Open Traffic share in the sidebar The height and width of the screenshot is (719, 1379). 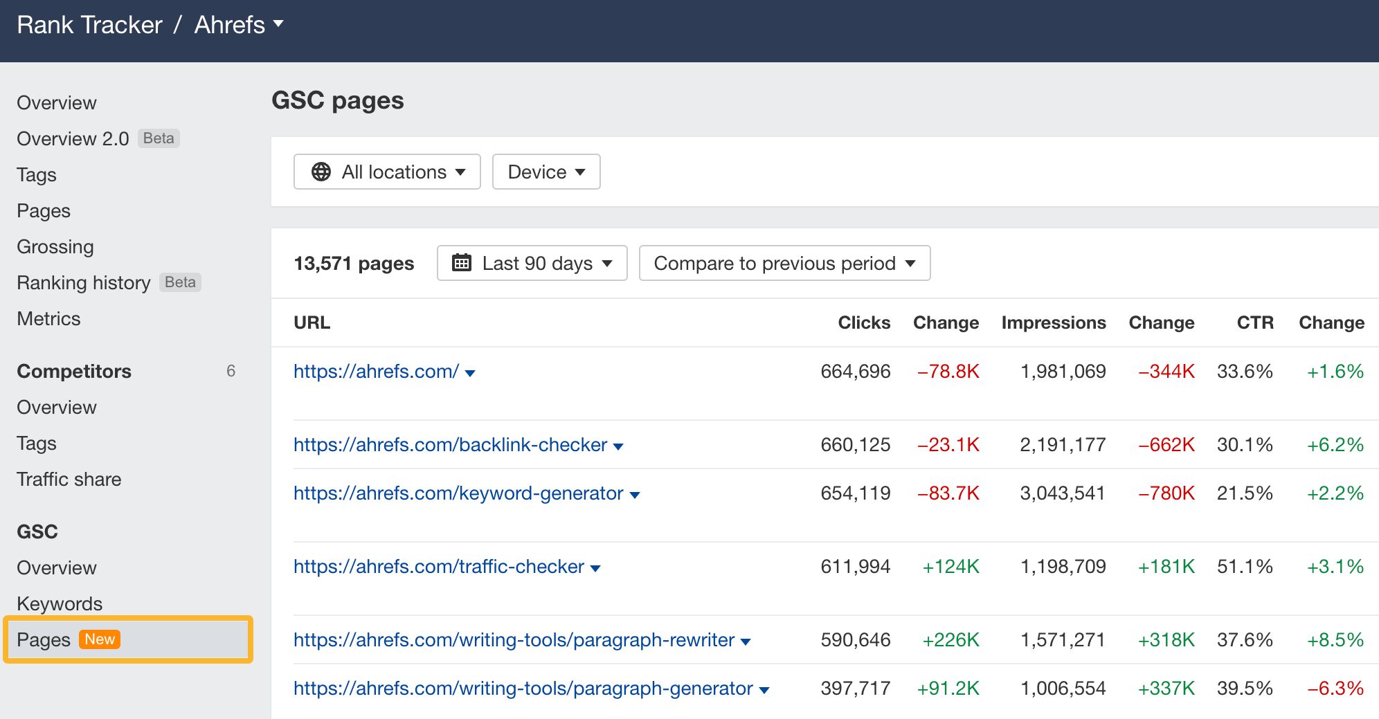[x=69, y=479]
